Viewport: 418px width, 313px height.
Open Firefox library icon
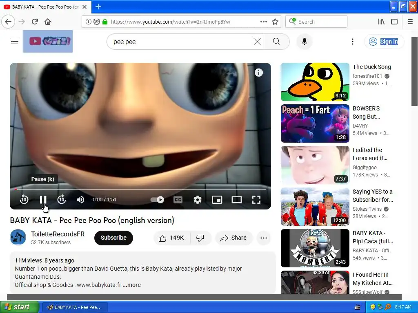click(x=382, y=22)
